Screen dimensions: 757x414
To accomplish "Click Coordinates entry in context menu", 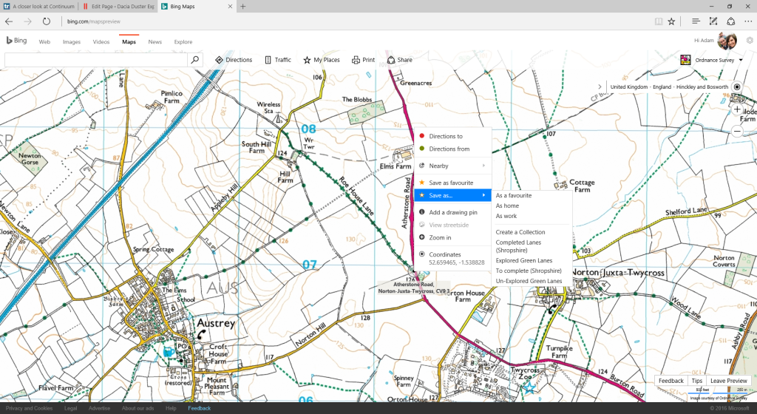I will [453, 258].
